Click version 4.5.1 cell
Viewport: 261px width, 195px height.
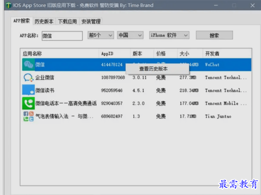pyautogui.click(x=138, y=90)
